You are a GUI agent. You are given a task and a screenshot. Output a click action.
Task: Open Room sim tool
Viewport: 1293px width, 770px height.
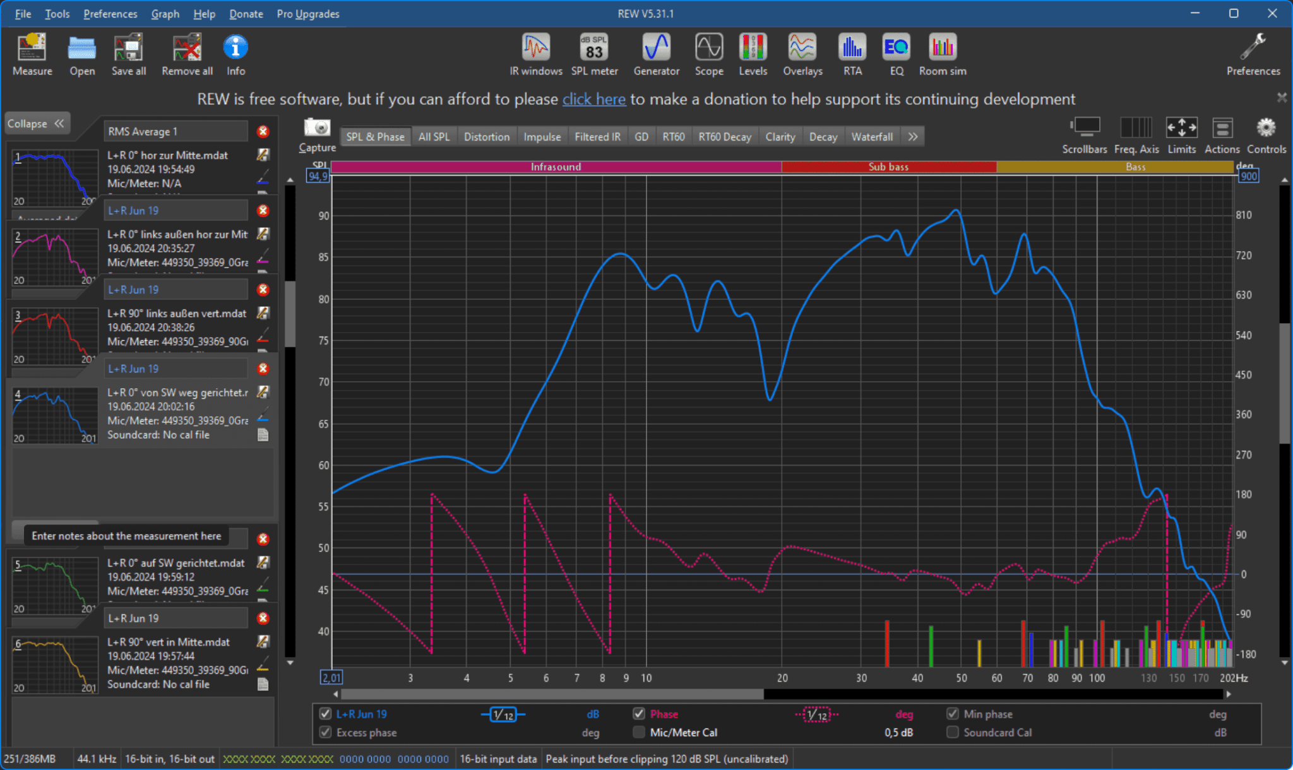[x=943, y=54]
